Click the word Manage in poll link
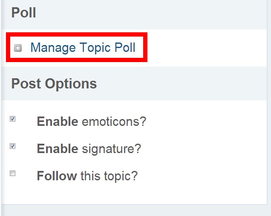 [x=53, y=48]
